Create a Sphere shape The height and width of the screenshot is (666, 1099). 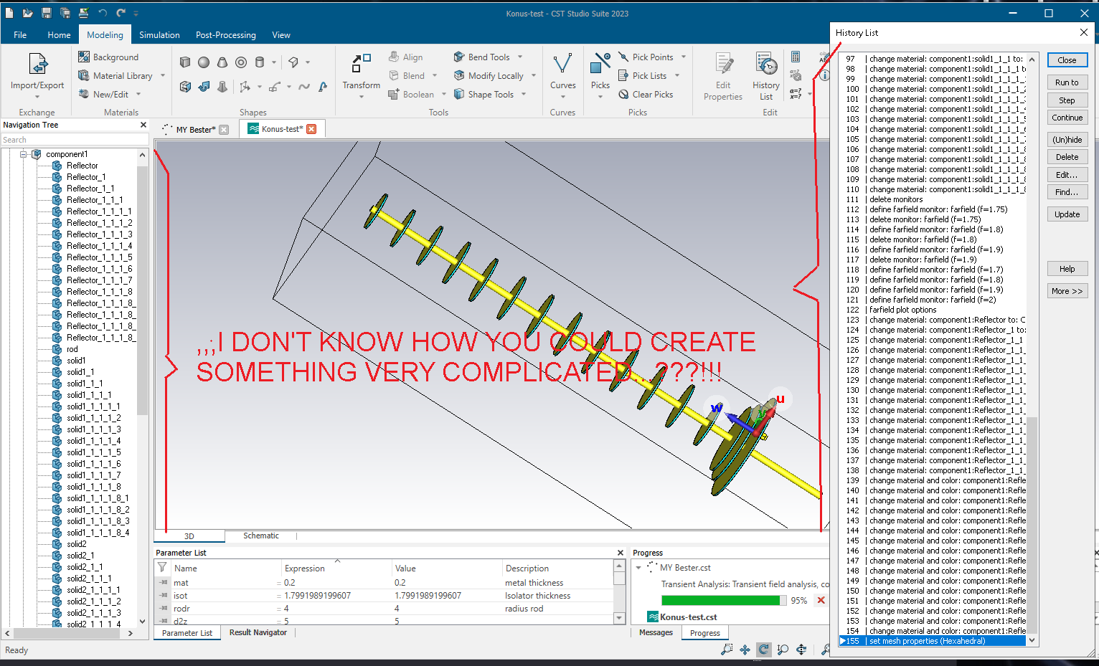[204, 62]
